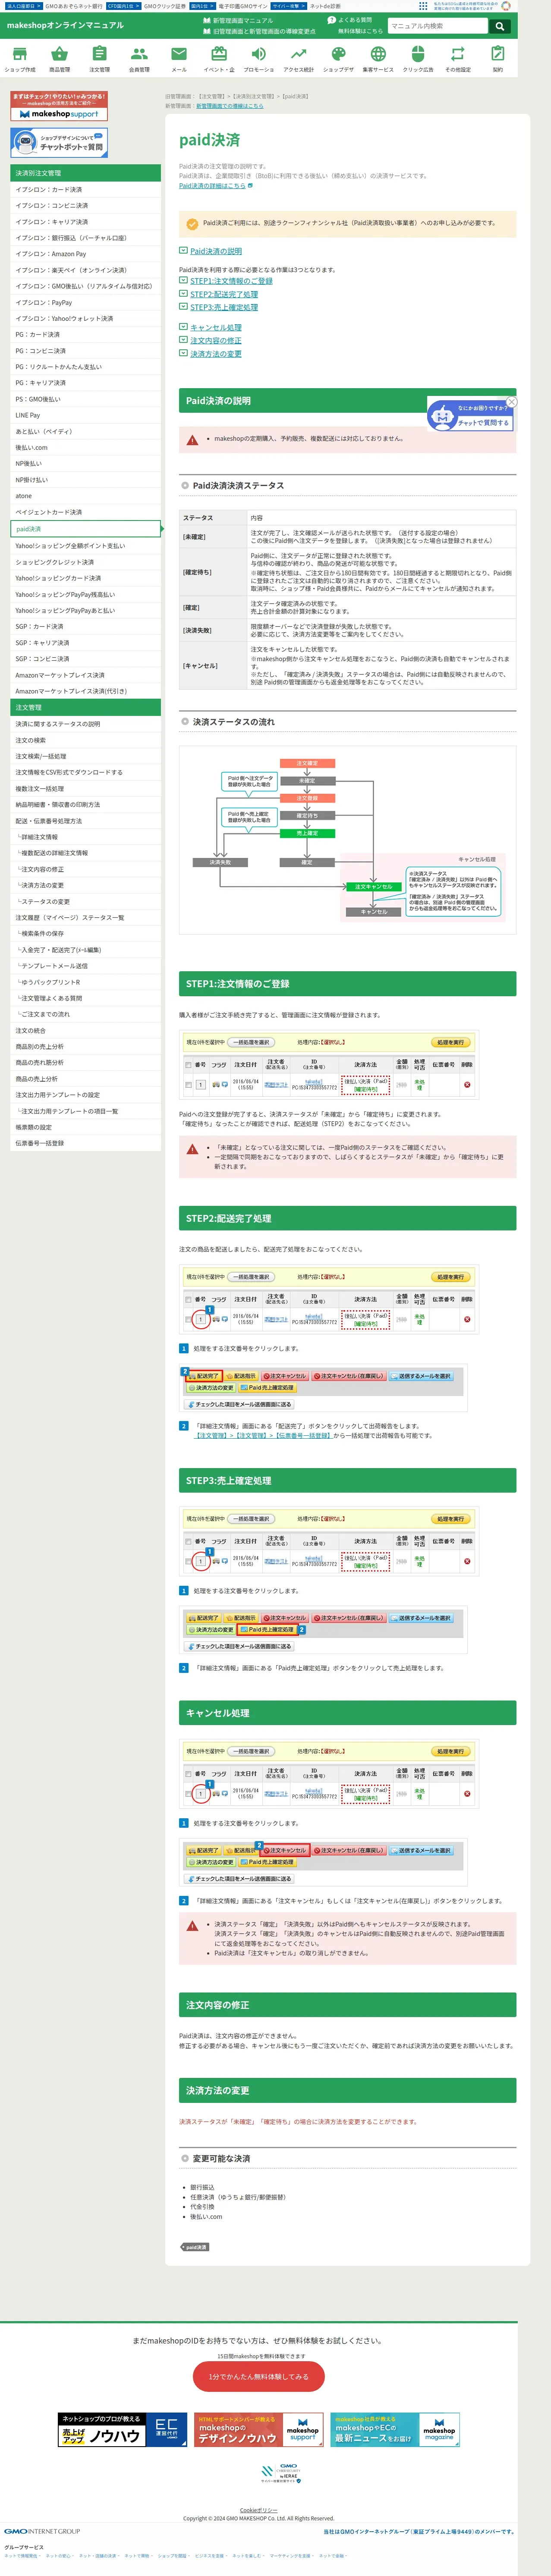Jump to 注文内容の修正 anchor
This screenshot has height=2576, width=551.
[216, 340]
